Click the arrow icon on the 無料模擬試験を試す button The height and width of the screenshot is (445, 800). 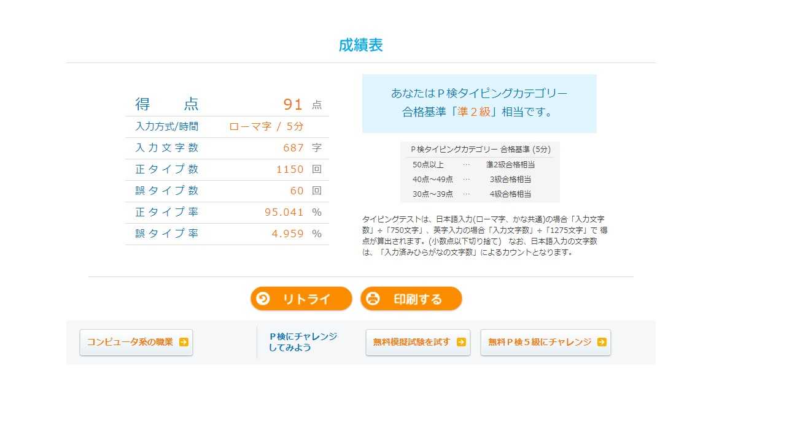click(461, 342)
